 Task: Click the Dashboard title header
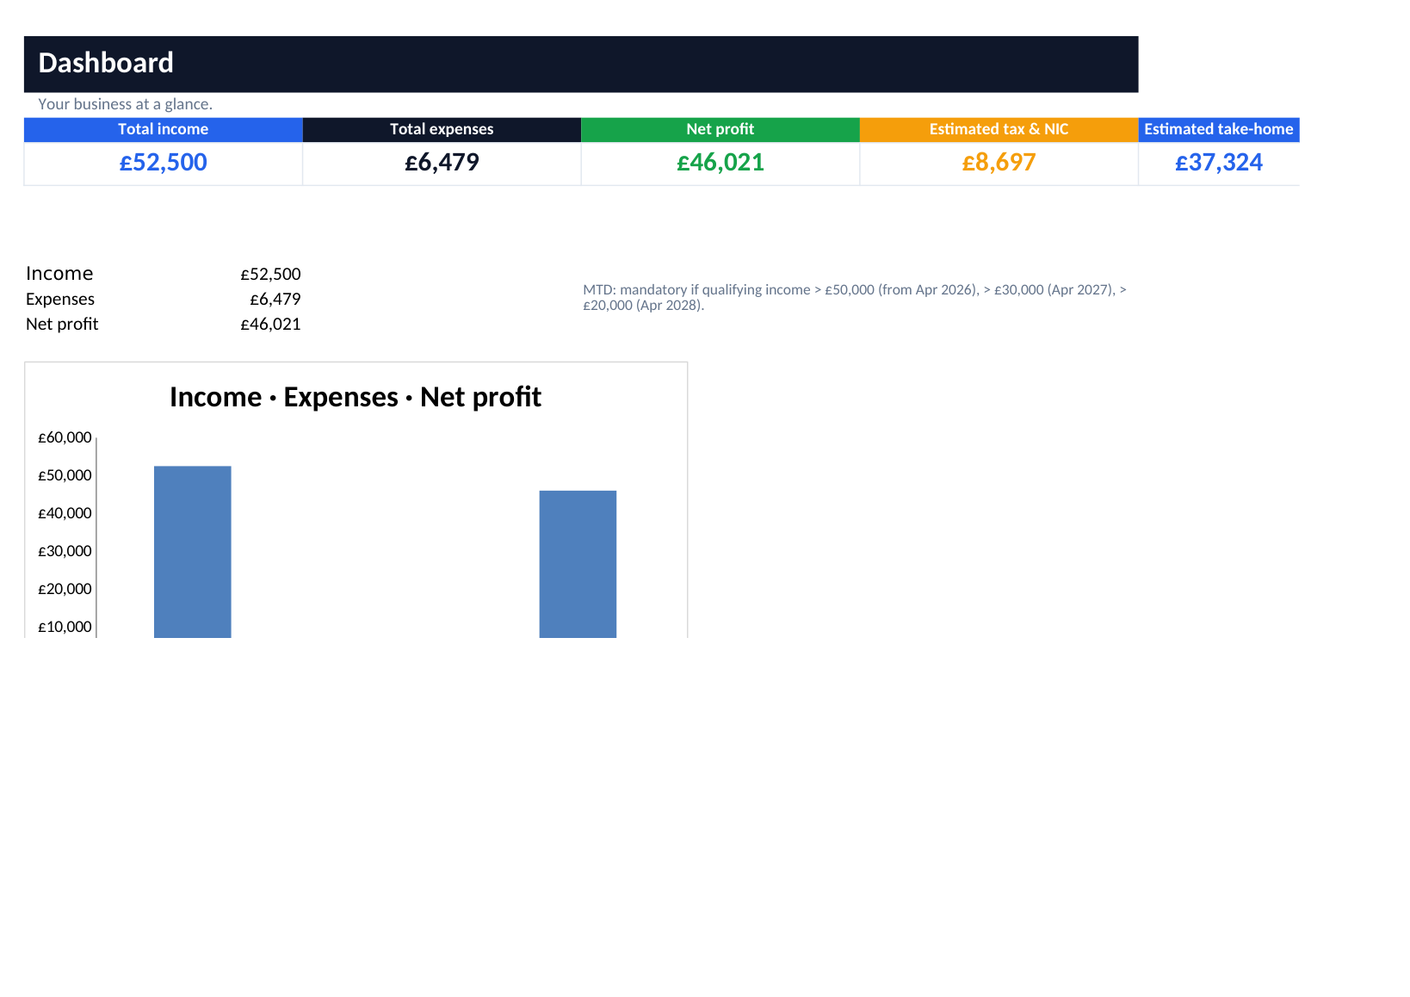[581, 64]
